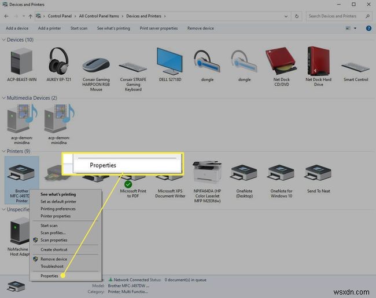Expand the All Control Panel Items breadcrumb chevron
This screenshot has width=376, height=298.
tap(122, 16)
